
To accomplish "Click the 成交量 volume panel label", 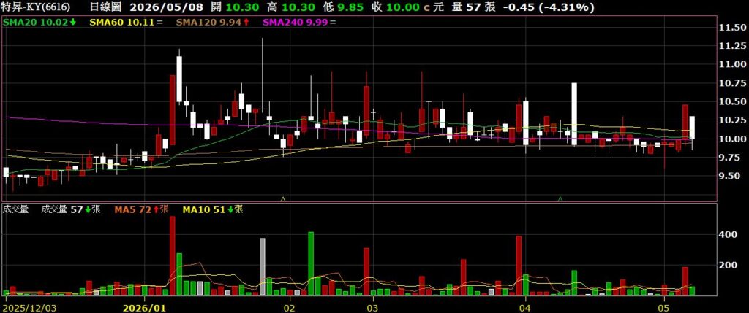I will (x=16, y=209).
